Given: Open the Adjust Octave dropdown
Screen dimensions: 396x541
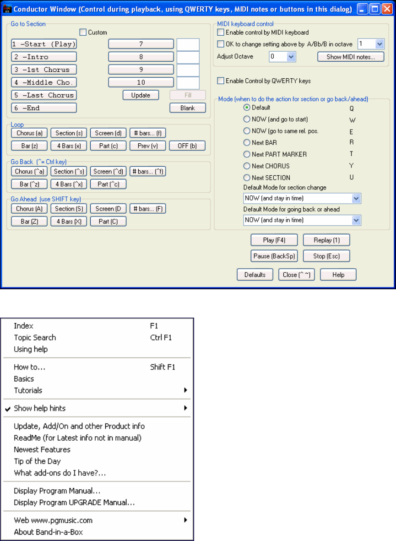Looking at the screenshot, I should click(x=291, y=57).
